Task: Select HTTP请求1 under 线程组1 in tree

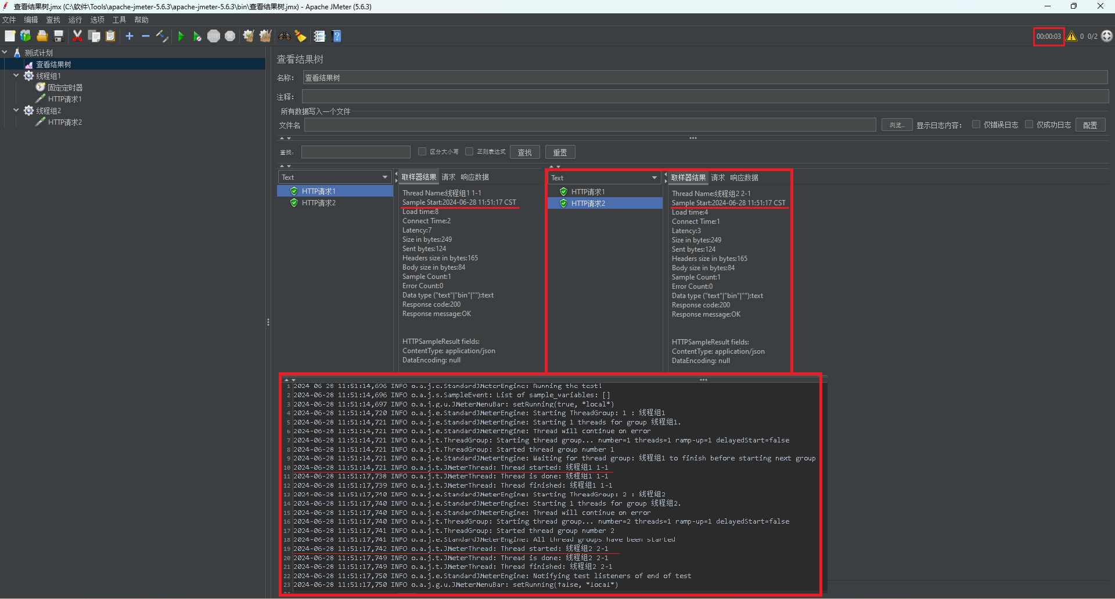Action: tap(64, 99)
